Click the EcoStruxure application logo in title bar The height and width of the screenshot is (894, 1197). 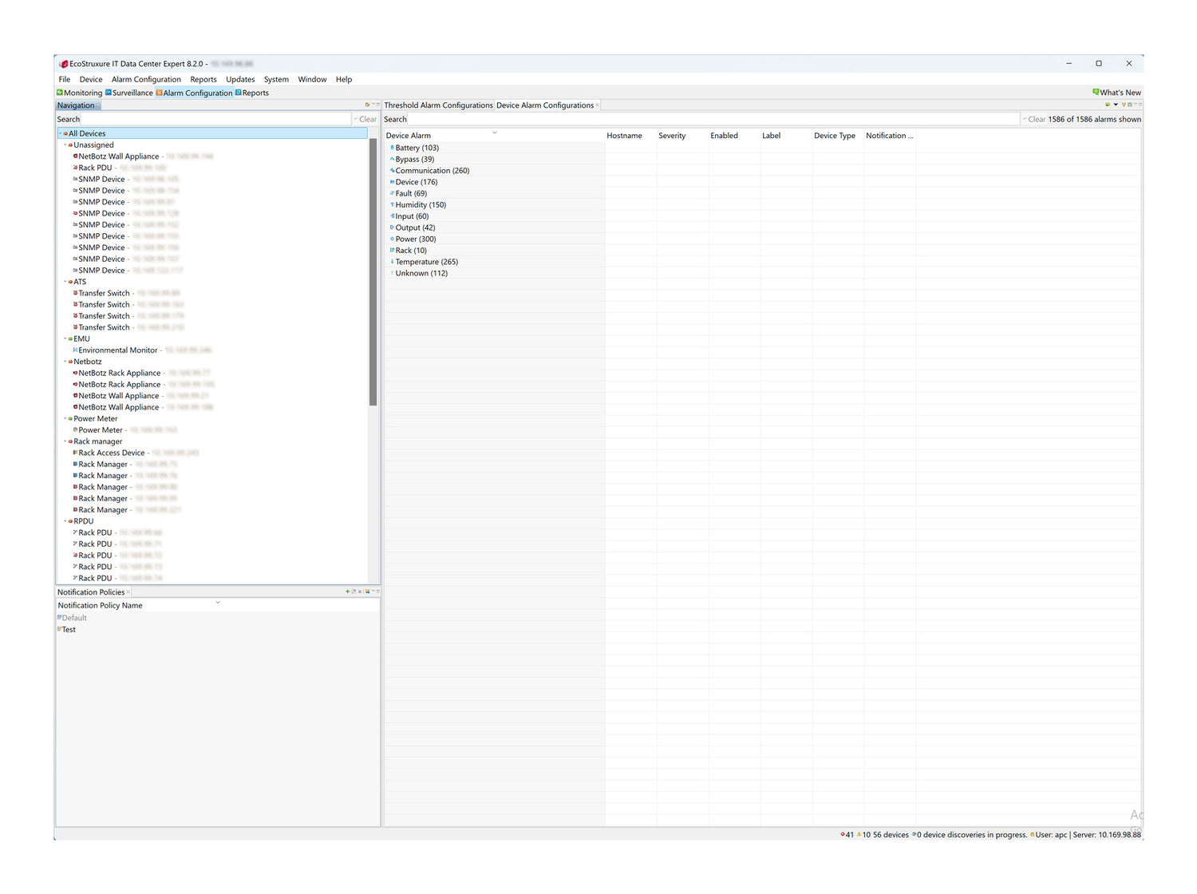point(64,64)
